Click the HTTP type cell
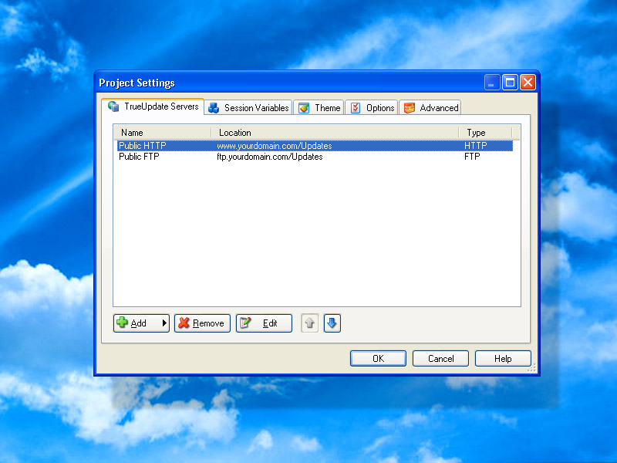The width and height of the screenshot is (617, 463). (475, 146)
